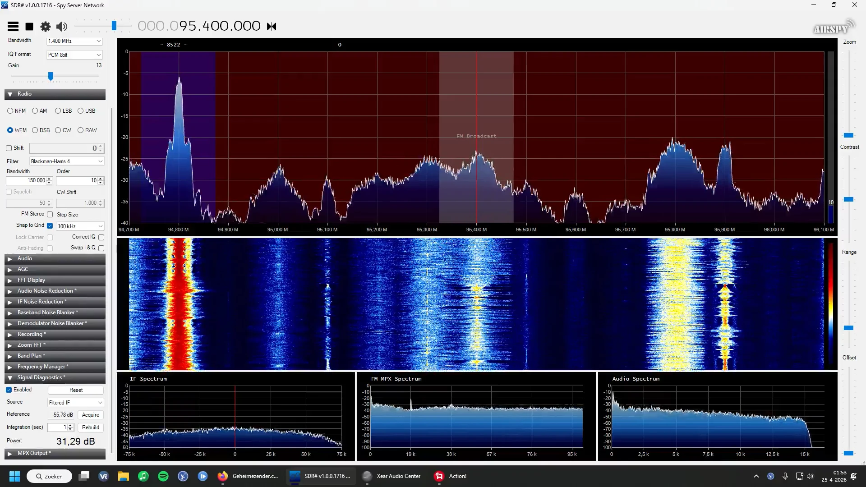Viewport: 866px width, 487px height.
Task: Select the LSB mode radio button
Action: click(x=58, y=111)
